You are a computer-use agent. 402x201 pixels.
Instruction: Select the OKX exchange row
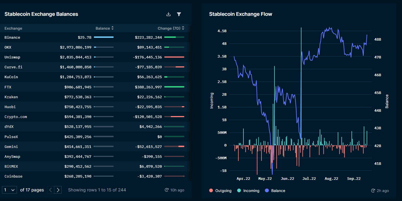(94, 47)
